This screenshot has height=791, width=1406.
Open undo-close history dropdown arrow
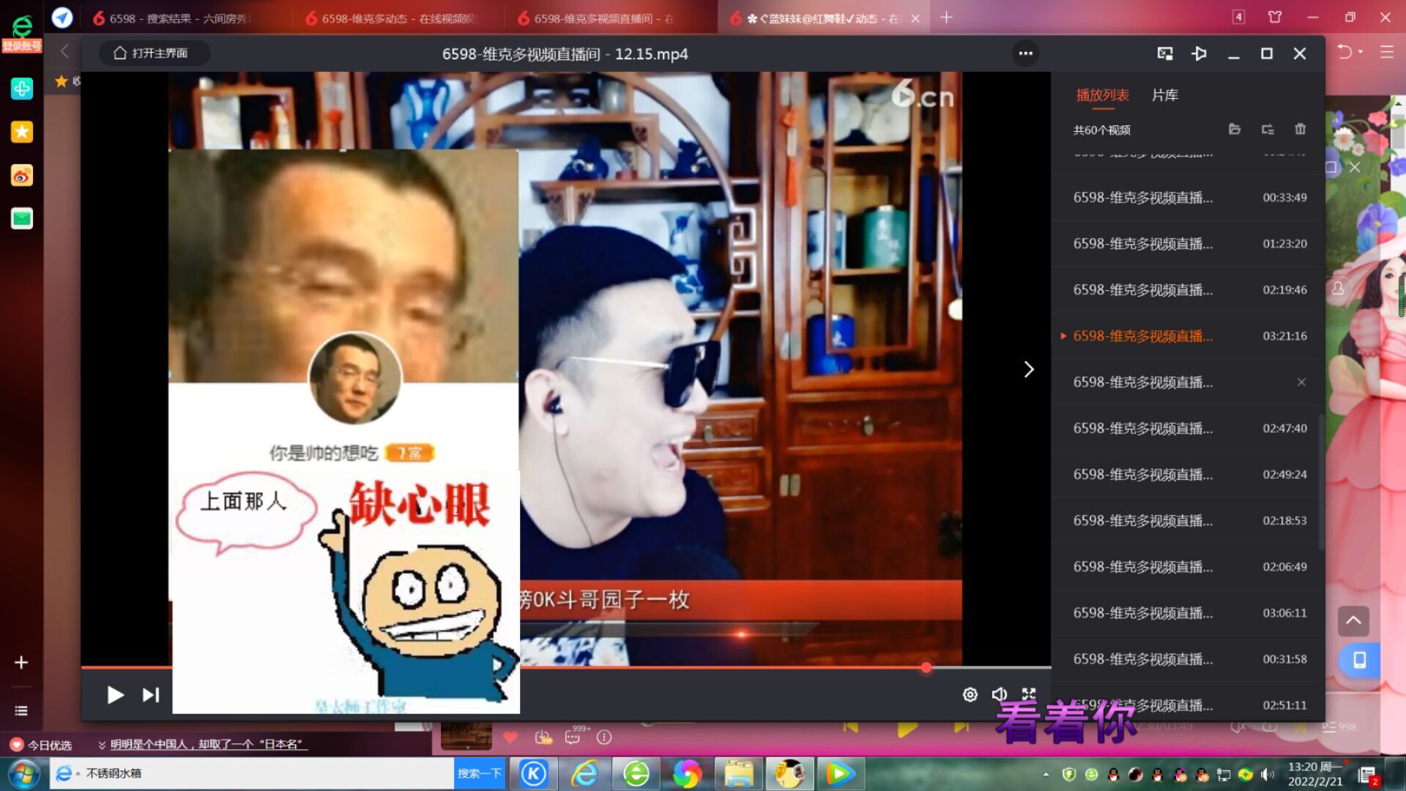pos(1361,52)
